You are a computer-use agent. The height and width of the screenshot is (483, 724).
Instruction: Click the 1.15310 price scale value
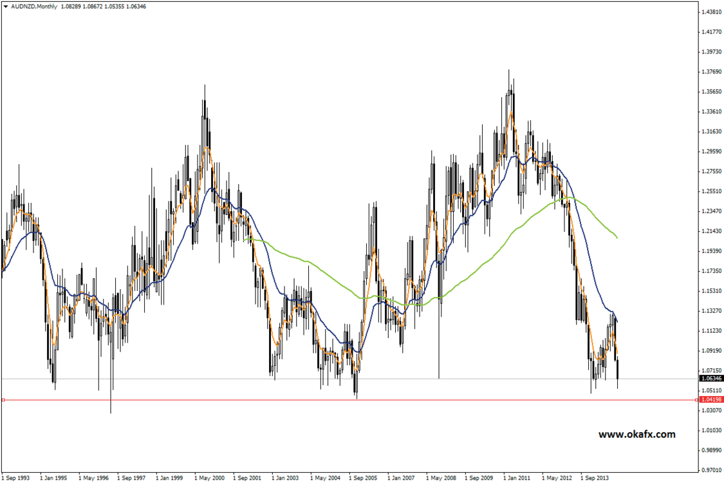click(711, 290)
